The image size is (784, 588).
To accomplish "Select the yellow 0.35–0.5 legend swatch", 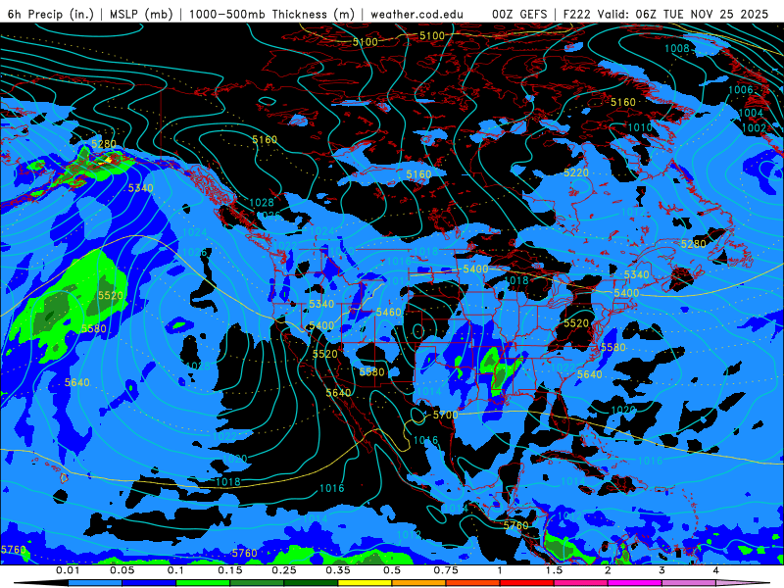I will click(x=365, y=583).
